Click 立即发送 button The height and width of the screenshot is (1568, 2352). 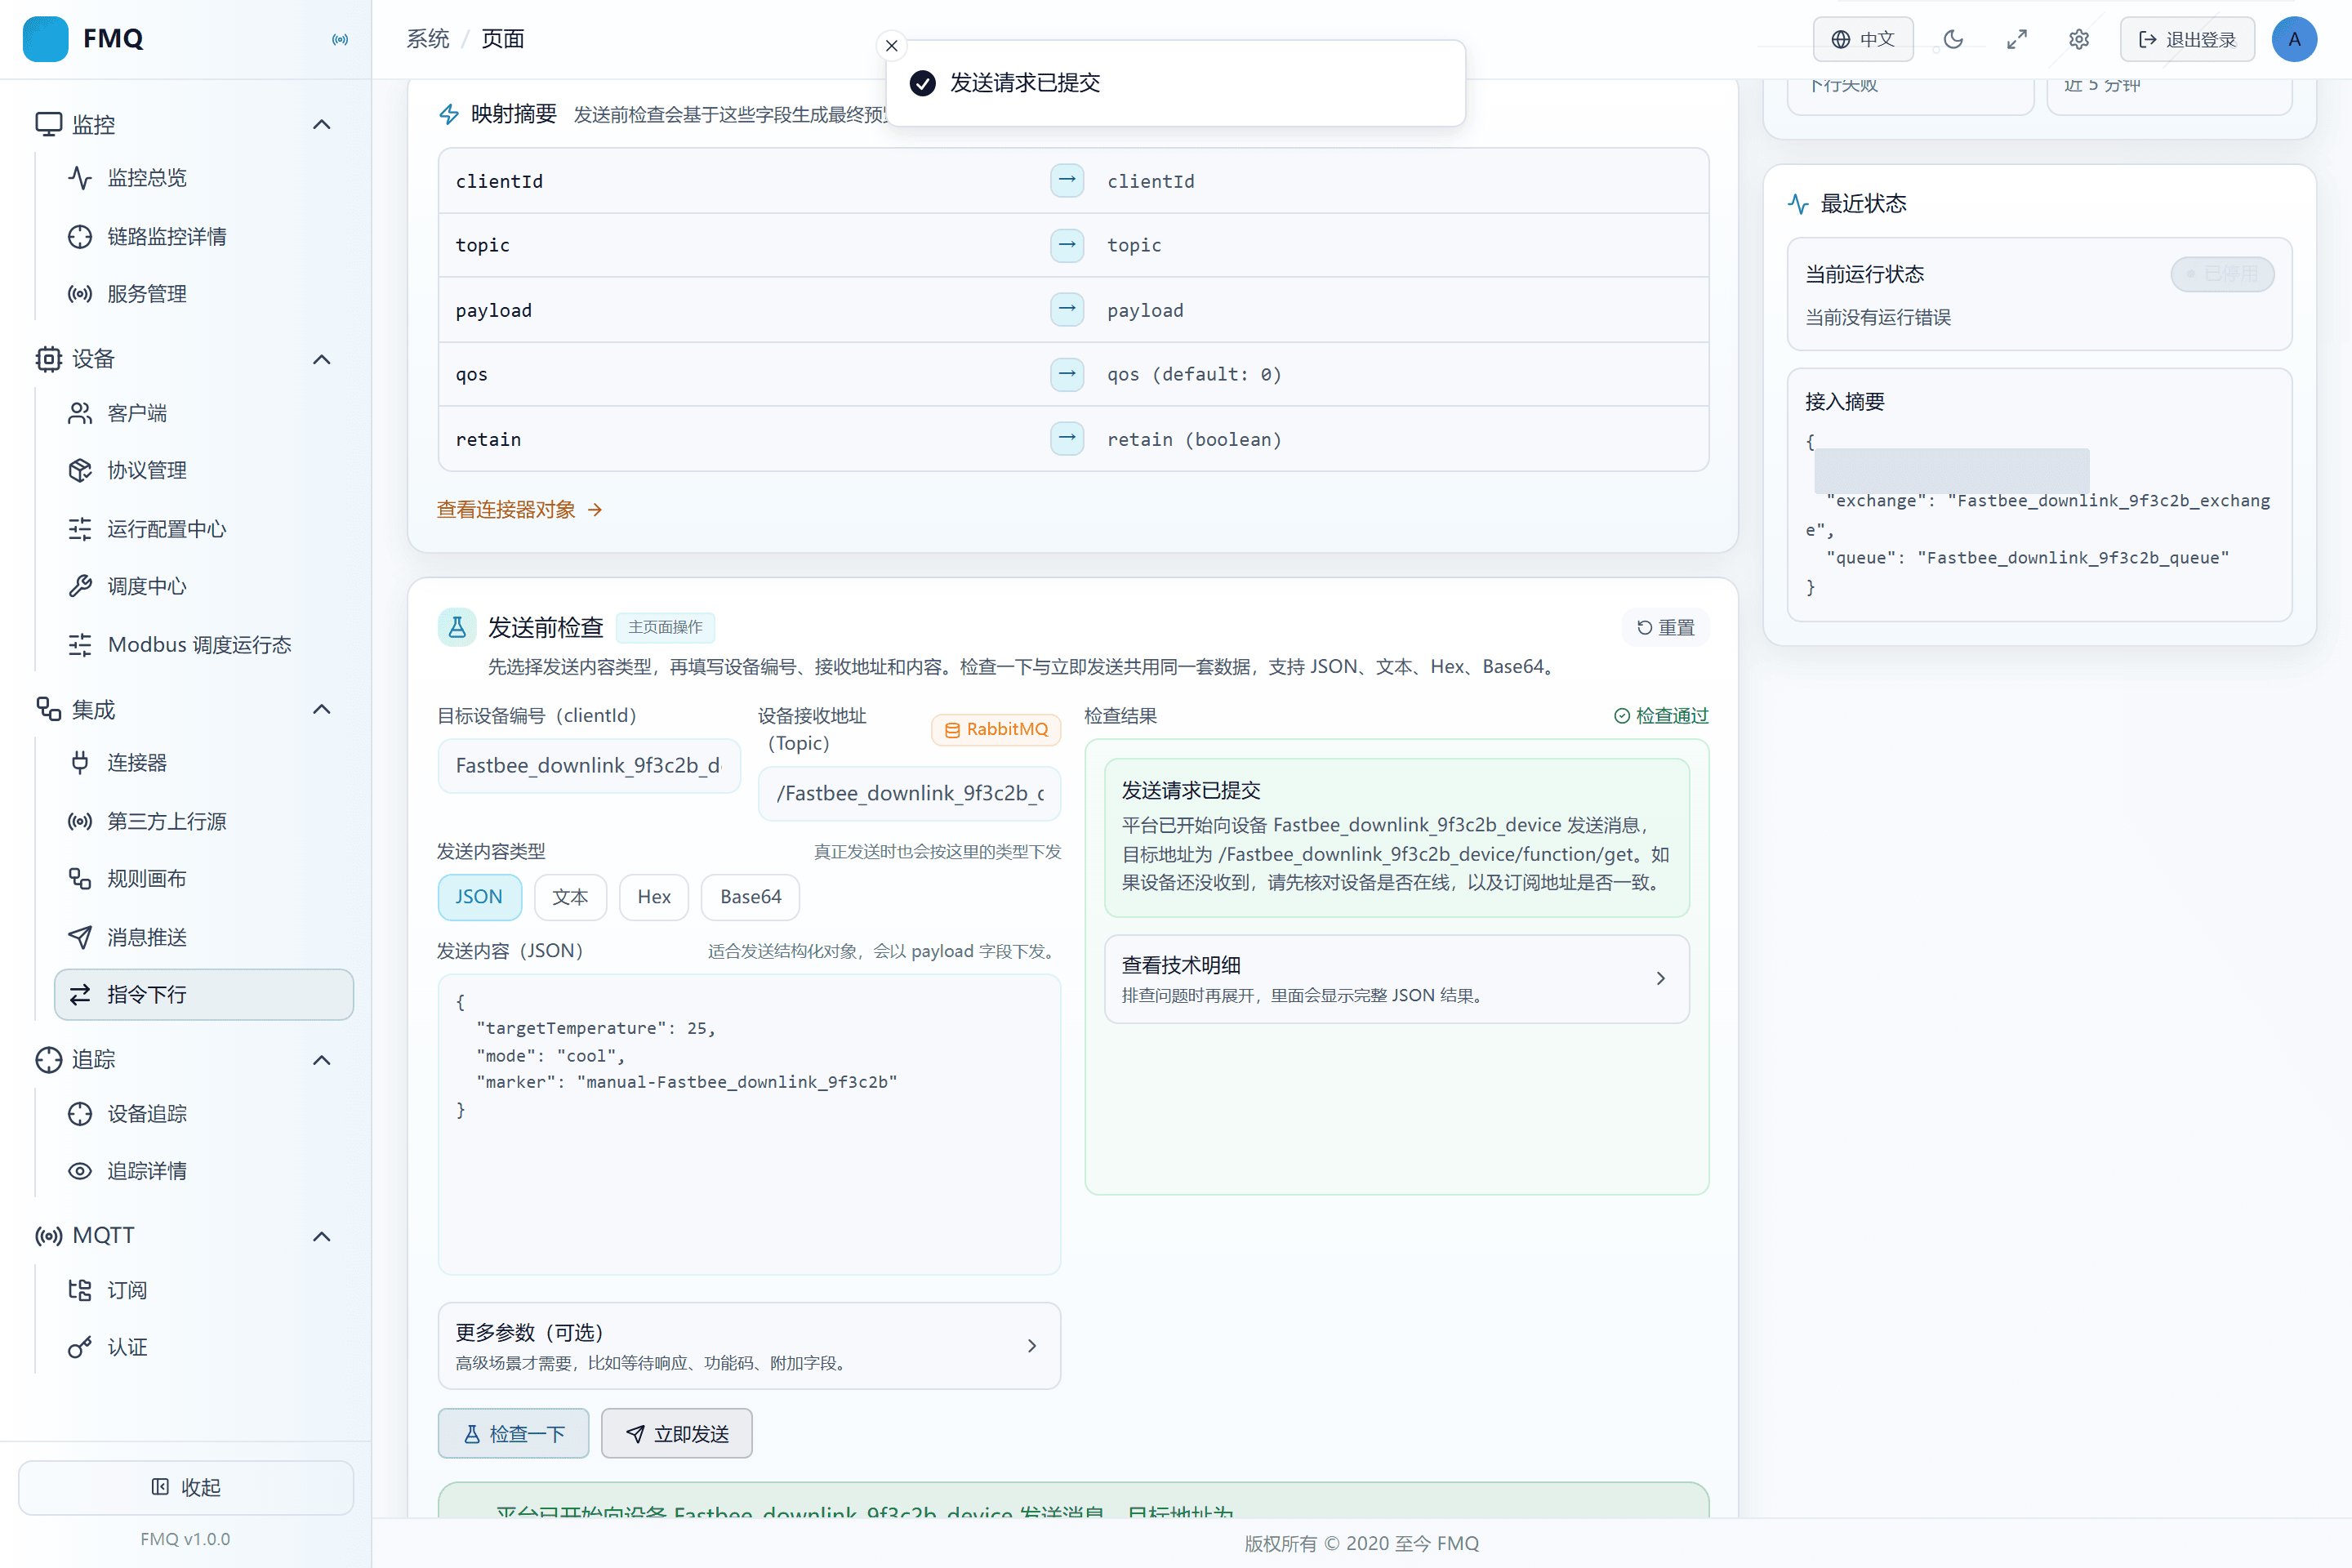[677, 1434]
